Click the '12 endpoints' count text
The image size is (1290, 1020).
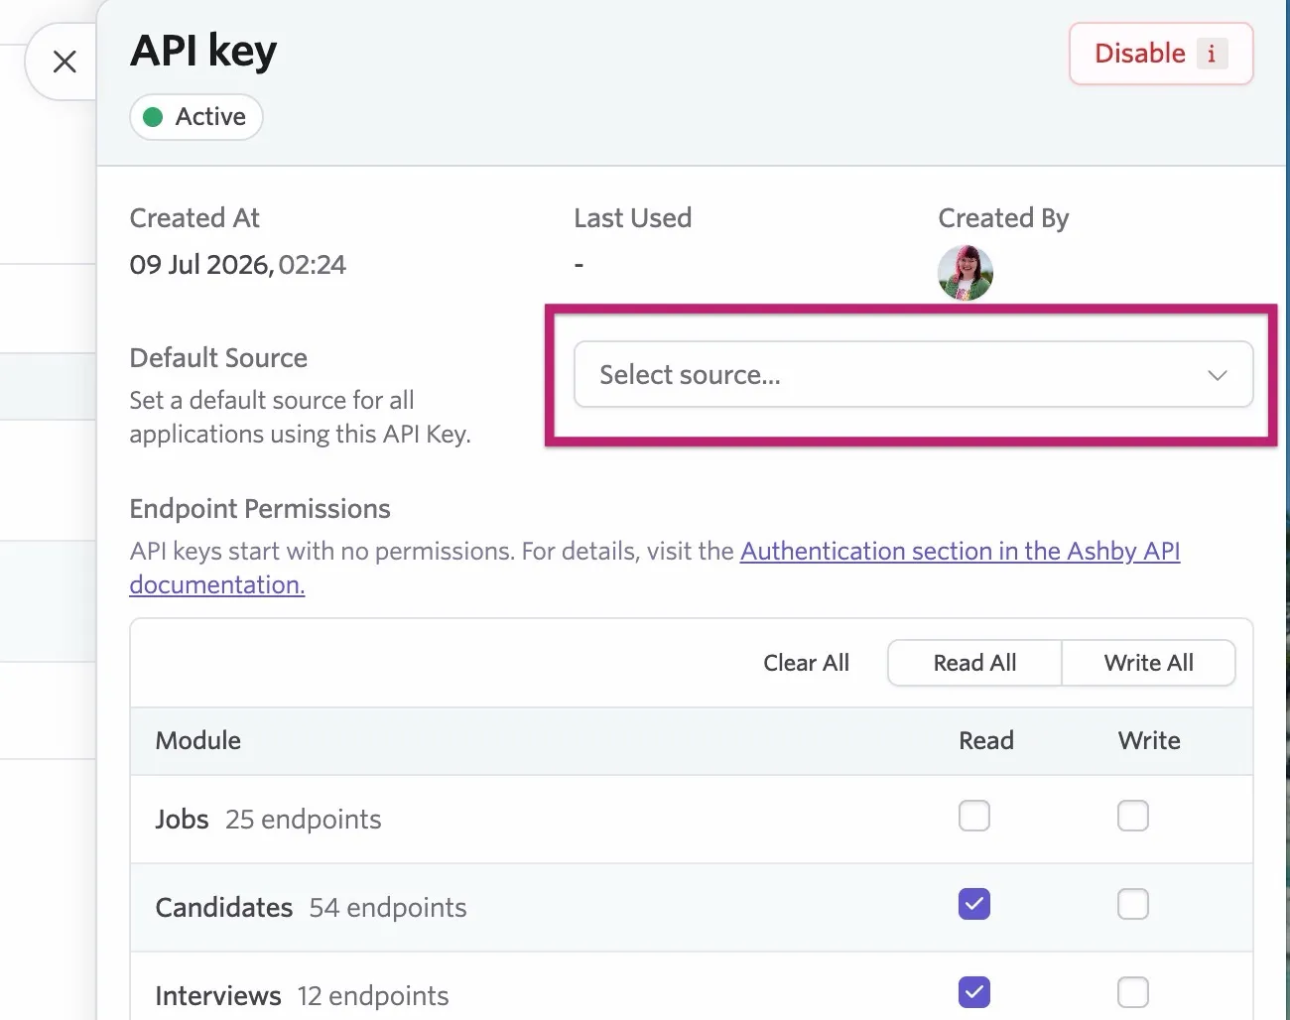(x=374, y=996)
